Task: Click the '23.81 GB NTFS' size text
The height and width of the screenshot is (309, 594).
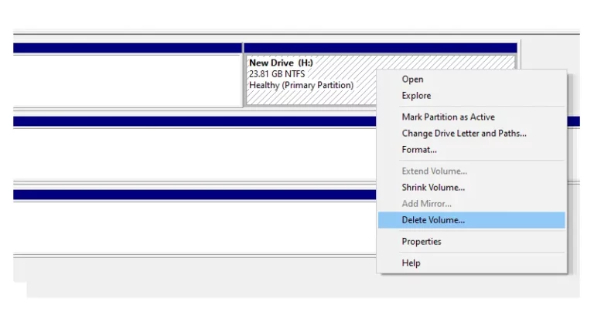Action: (277, 74)
